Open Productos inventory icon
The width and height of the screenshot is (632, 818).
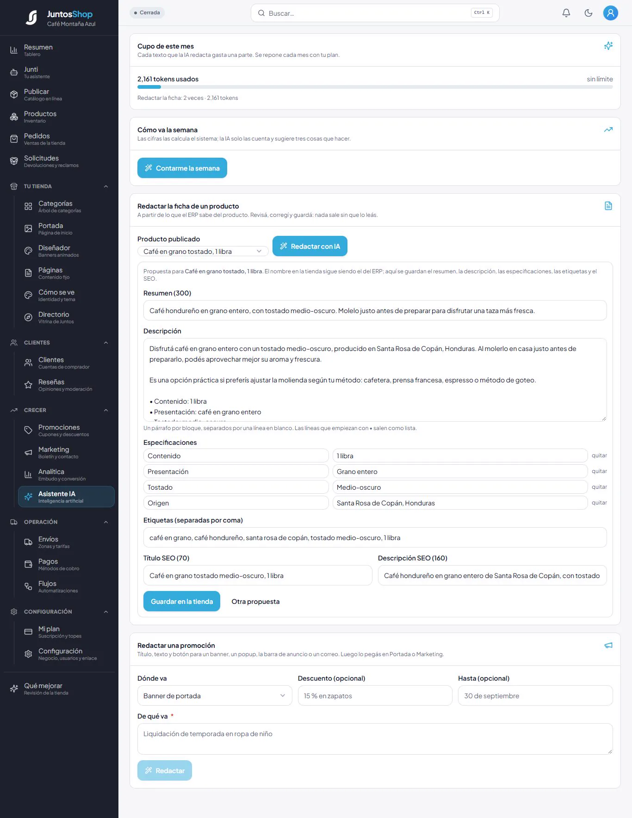[x=14, y=117]
